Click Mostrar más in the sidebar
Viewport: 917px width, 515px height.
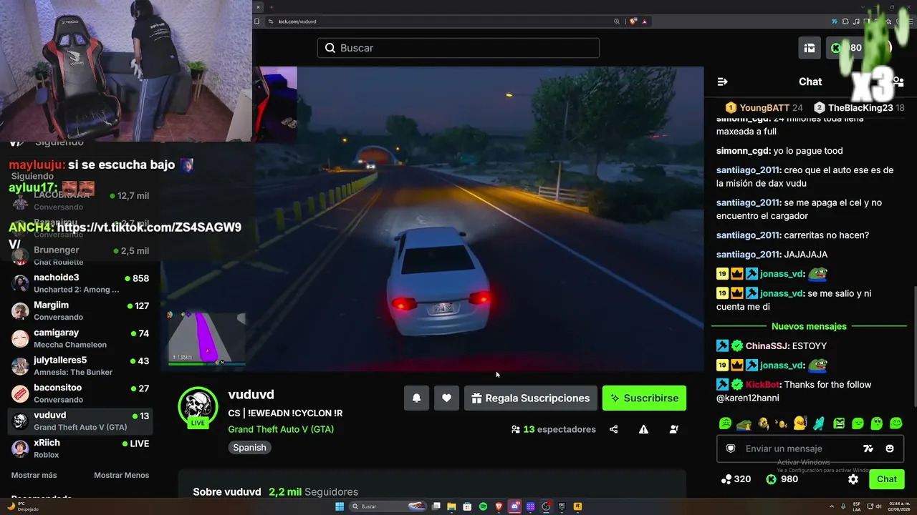pos(34,475)
